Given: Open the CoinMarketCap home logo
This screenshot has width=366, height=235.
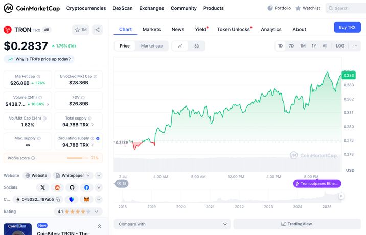Looking at the screenshot, I should [x=32, y=8].
